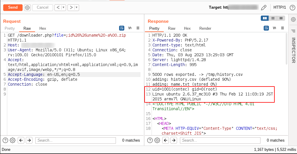Open Request search settings gear

(x=12, y=140)
